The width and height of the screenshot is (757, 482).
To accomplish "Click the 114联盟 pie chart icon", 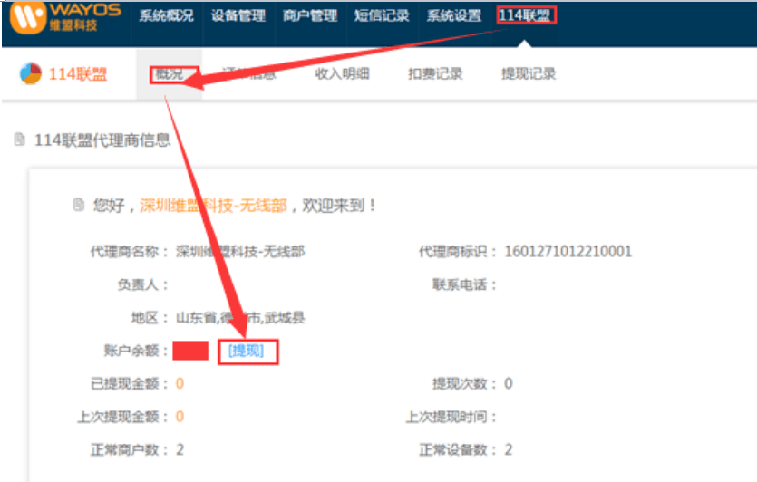I will 31,73.
